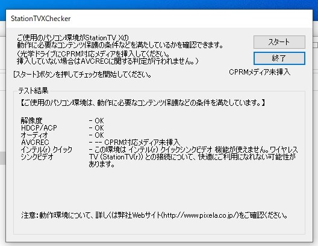Click the 光学ドライブにCPRM対応メディア instruction line

point(93,54)
